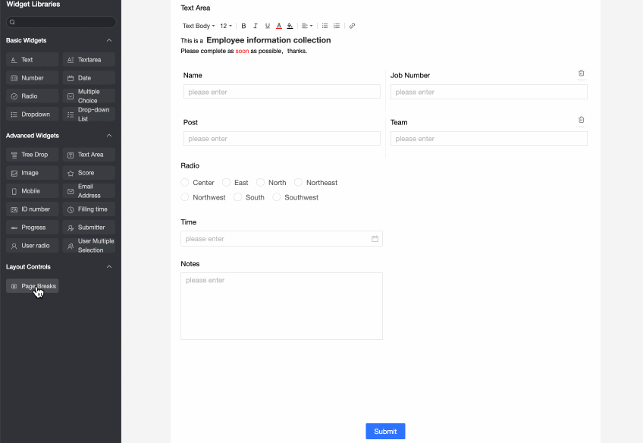Viewport: 643px width, 443px height.
Task: Toggle bold formatting in text toolbar
Action: click(x=243, y=26)
